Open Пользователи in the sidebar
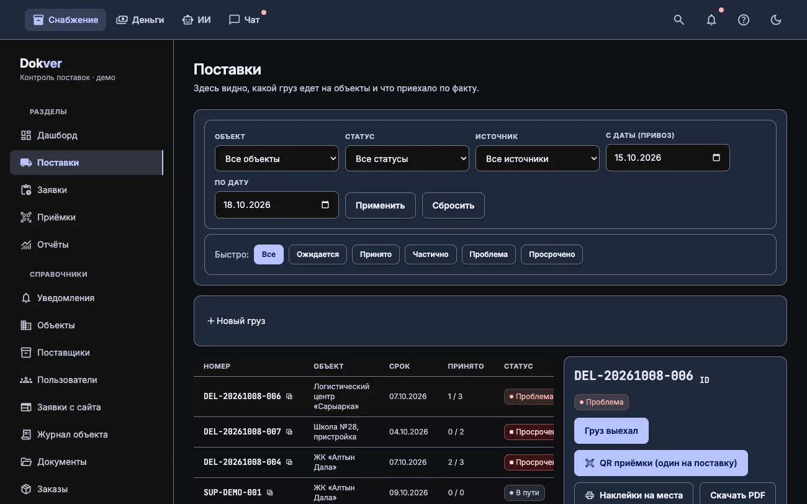Screen dimensions: 807x504 coord(86,380)
